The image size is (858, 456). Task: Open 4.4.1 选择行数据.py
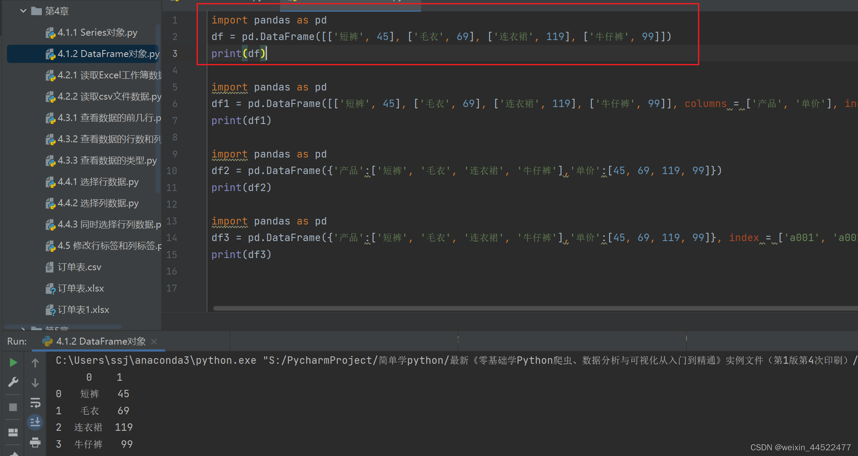click(x=98, y=182)
